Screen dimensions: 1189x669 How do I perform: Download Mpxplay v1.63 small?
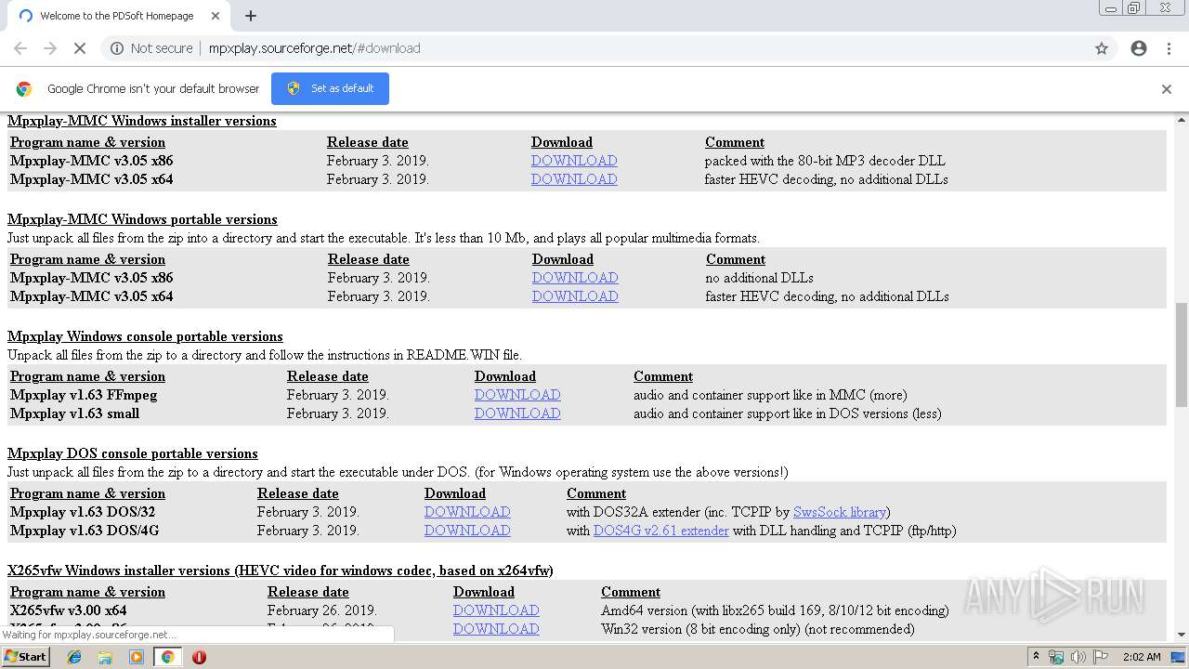coord(517,413)
